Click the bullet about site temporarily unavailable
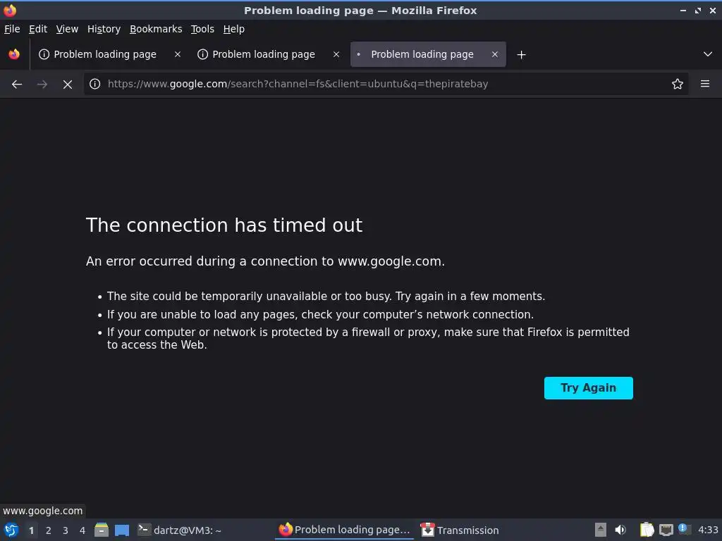This screenshot has height=541, width=722. [326, 297]
